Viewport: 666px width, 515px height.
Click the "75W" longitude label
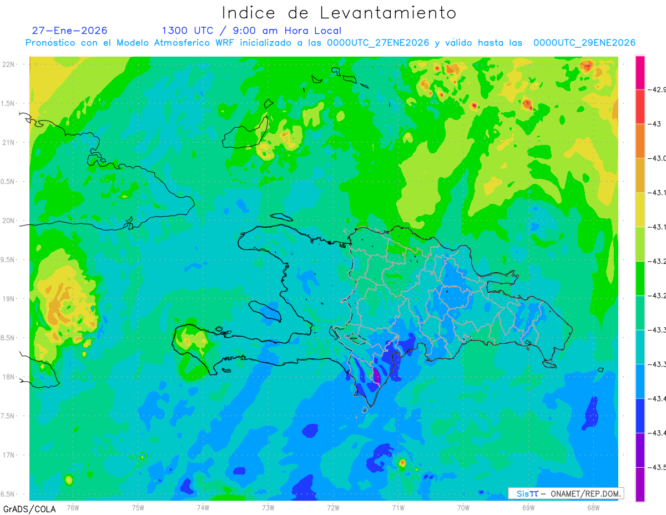pos(138,507)
